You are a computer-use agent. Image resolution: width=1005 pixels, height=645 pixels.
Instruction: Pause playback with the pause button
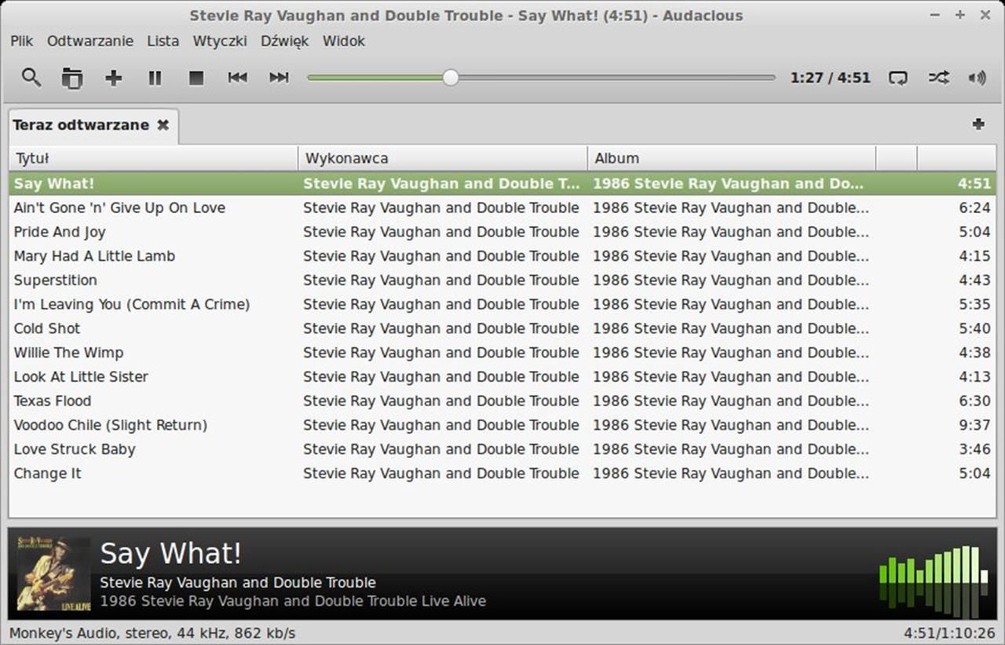click(x=155, y=77)
